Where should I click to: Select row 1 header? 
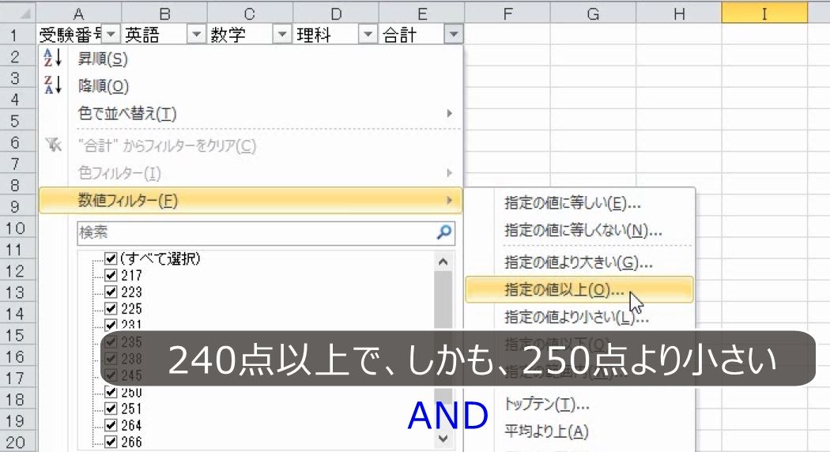pos(17,35)
